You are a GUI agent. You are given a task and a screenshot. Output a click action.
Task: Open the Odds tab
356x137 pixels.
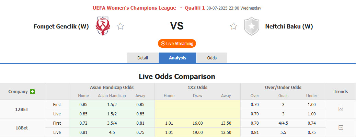click(212, 58)
